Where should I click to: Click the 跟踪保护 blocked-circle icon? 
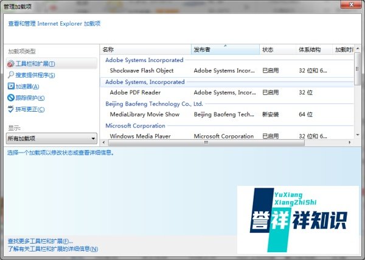11,98
